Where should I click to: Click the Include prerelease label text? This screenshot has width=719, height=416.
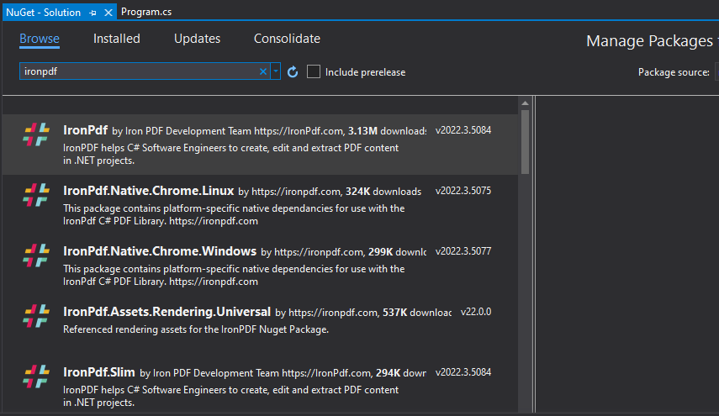(366, 72)
